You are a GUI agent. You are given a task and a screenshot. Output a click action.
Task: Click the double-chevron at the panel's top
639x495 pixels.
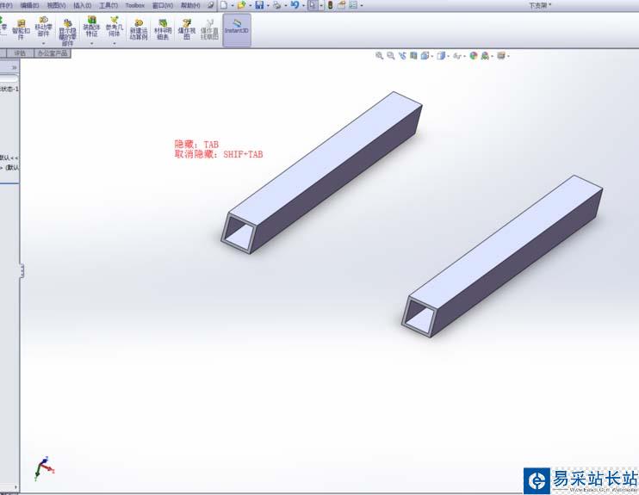tap(15, 68)
